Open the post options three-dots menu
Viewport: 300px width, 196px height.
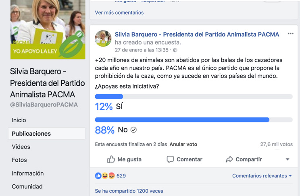coord(291,34)
